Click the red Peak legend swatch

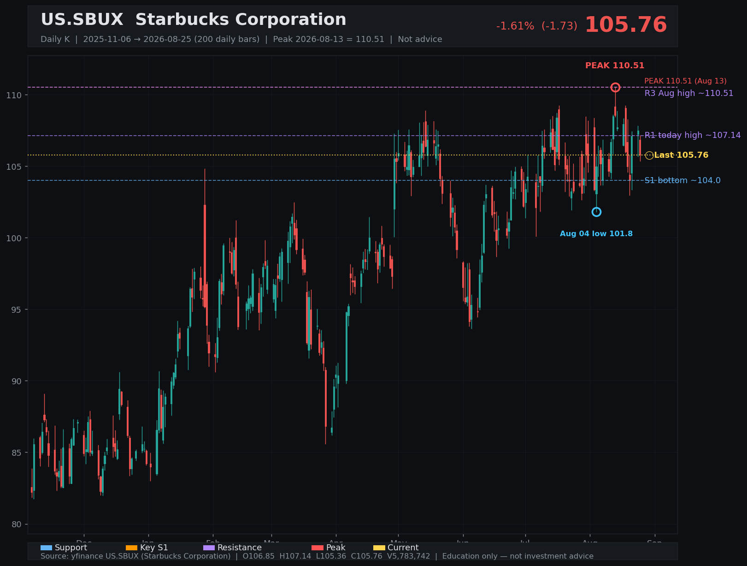coord(318,548)
